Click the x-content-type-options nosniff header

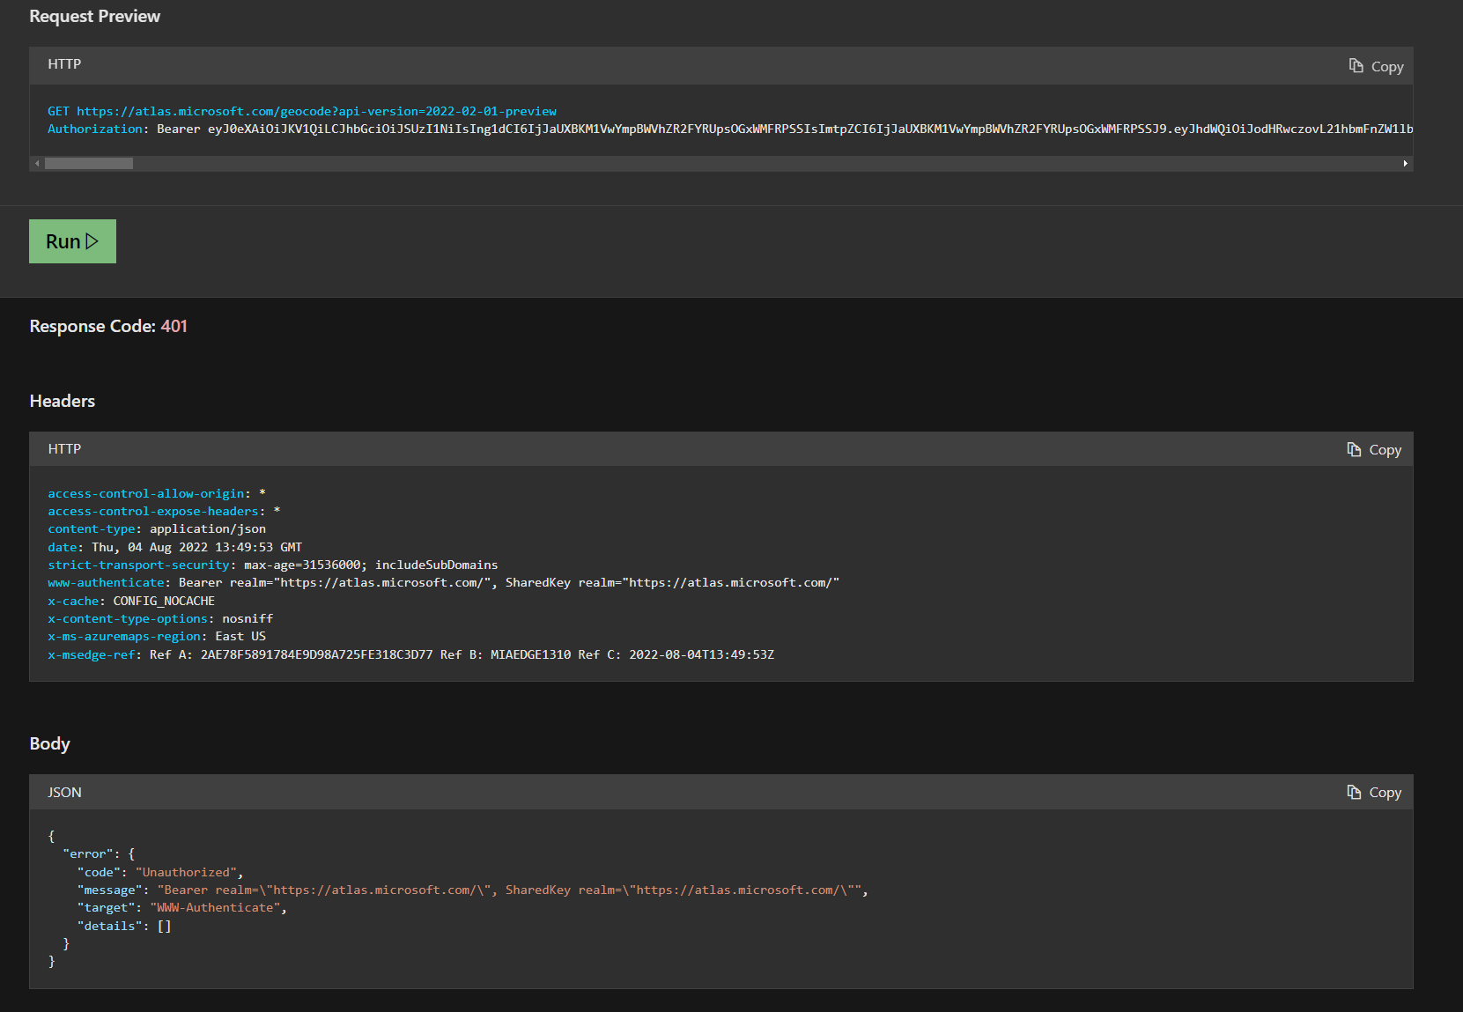160,618
